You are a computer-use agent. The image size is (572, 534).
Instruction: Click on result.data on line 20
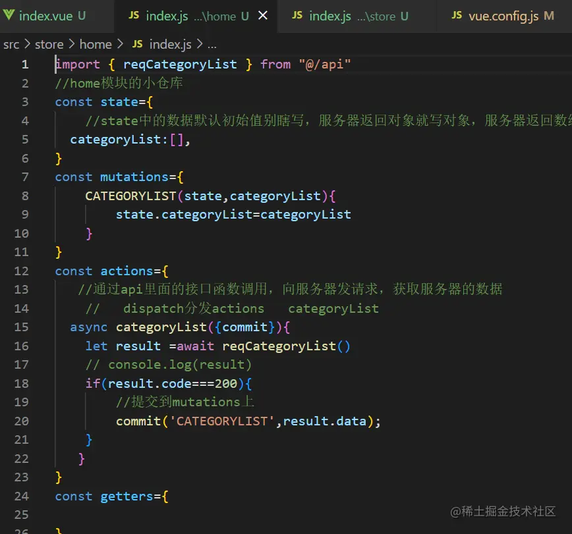click(x=325, y=421)
